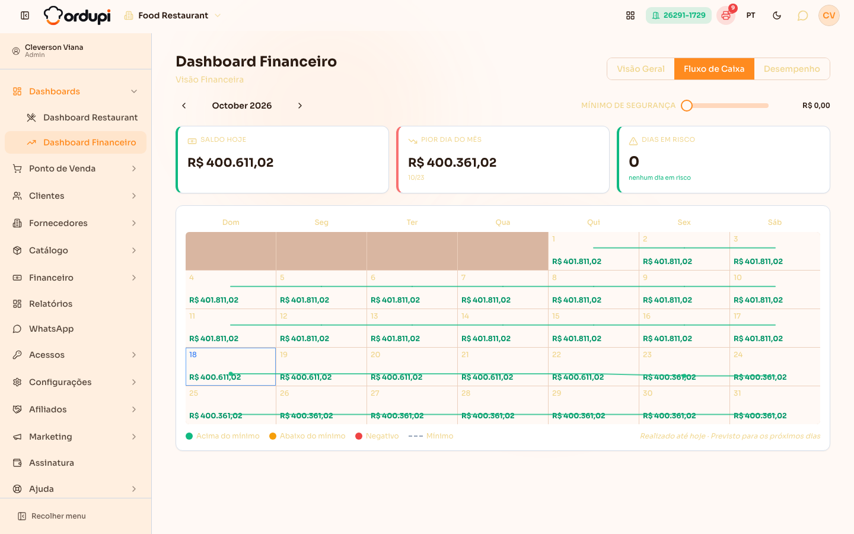Open the CV user avatar

[x=829, y=15]
